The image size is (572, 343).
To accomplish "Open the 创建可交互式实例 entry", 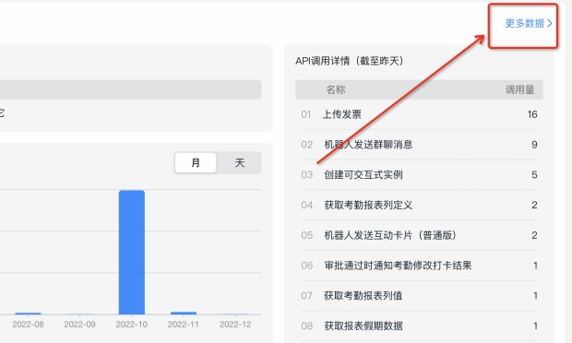I will pyautogui.click(x=419, y=175).
